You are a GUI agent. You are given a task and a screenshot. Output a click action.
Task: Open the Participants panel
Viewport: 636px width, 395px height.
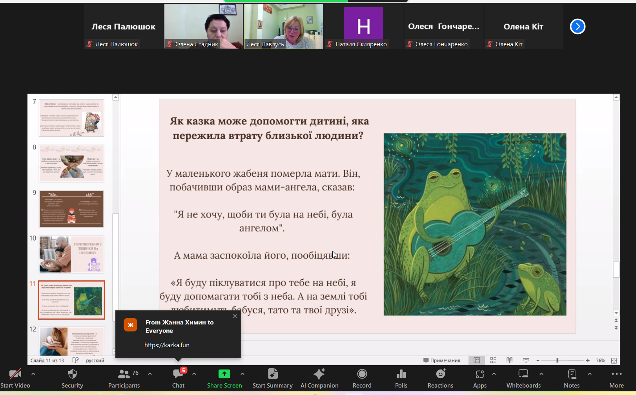(124, 378)
